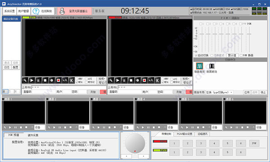This screenshot has width=270, height=162.
Task: Open channel 3 设备 device dropdown
Action: pyautogui.click(x=128, y=127)
